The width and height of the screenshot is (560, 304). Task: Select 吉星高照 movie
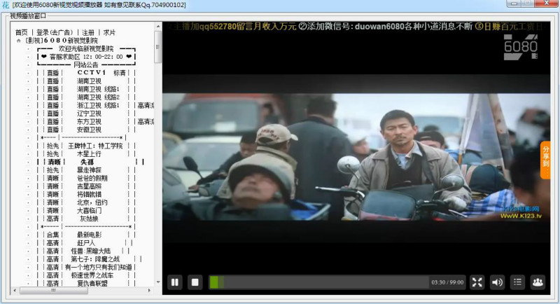86,186
